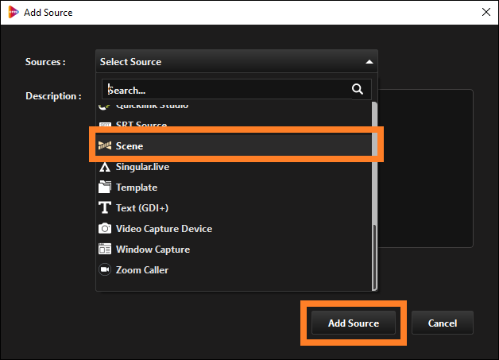The image size is (499, 360).
Task: Select Text (GDI+) source entry
Action: coord(234,208)
